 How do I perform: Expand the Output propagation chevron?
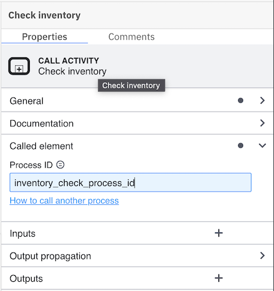point(262,256)
